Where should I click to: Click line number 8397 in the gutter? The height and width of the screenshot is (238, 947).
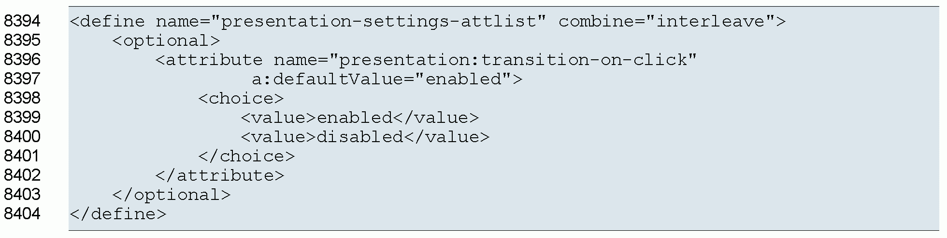[x=22, y=79]
